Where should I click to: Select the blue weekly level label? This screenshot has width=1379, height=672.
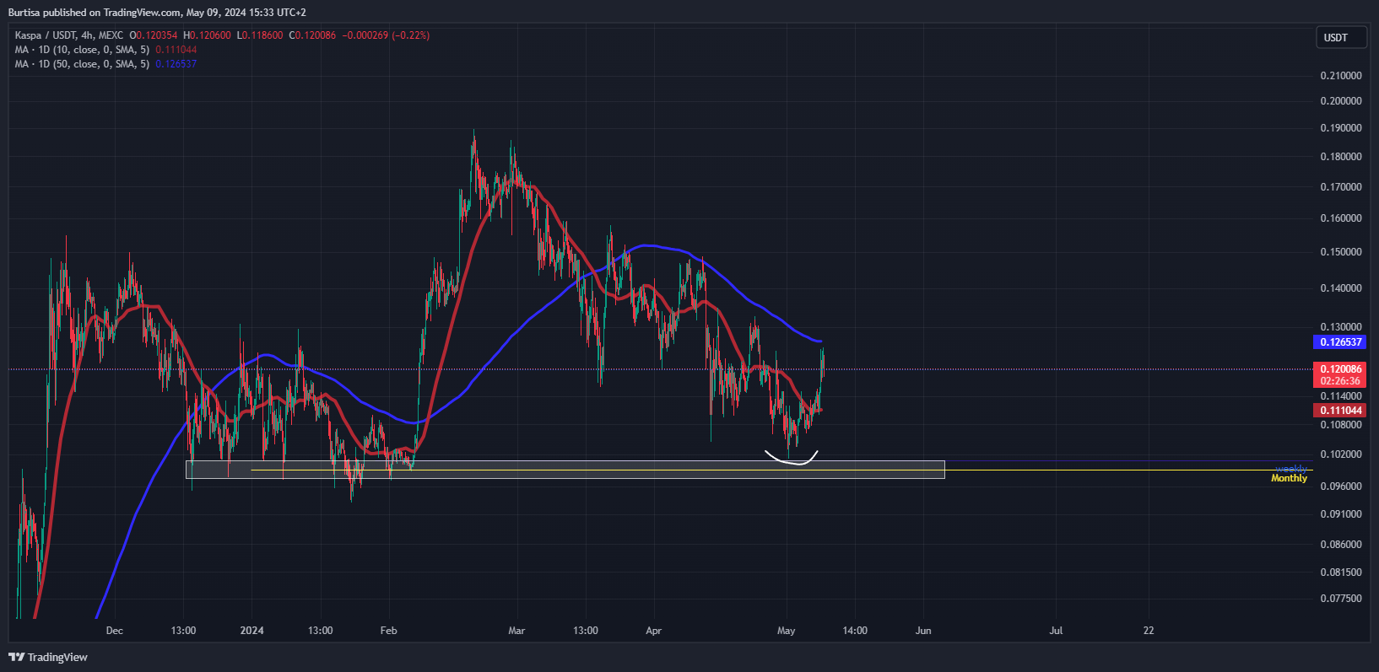click(x=1290, y=469)
